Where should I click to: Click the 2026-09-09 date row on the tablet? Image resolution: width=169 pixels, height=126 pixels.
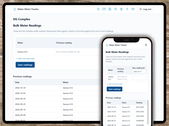[20, 115]
